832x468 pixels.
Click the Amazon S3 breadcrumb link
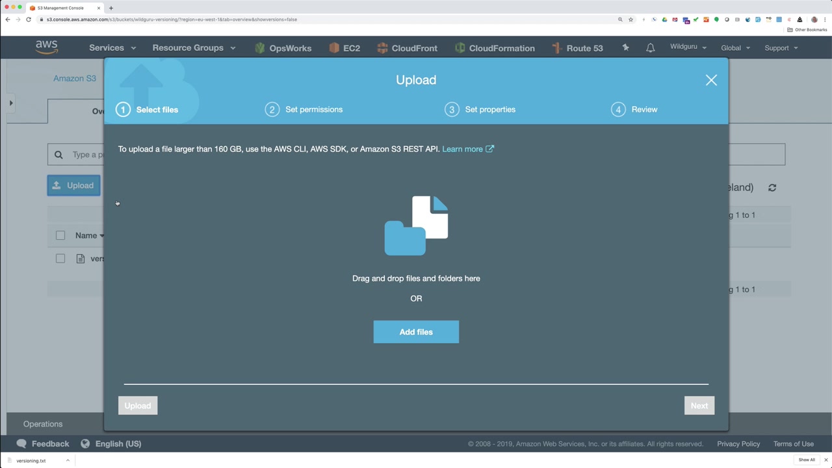[x=75, y=79]
